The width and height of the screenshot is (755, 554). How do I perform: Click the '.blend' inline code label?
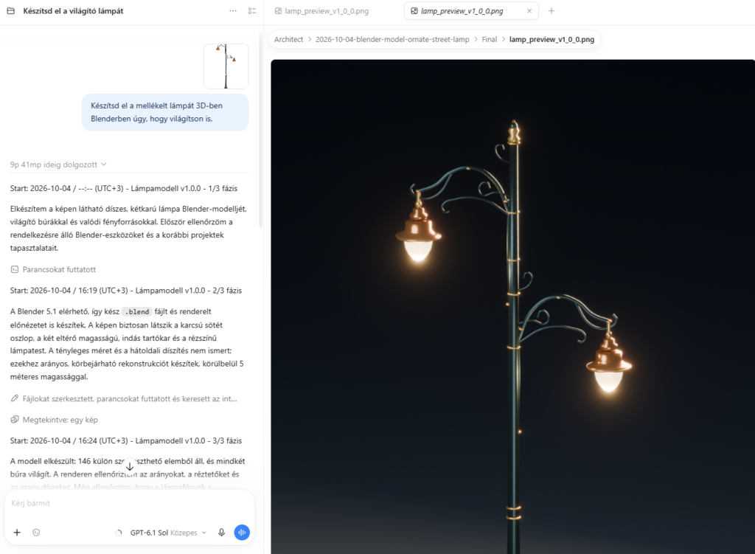[x=136, y=312]
